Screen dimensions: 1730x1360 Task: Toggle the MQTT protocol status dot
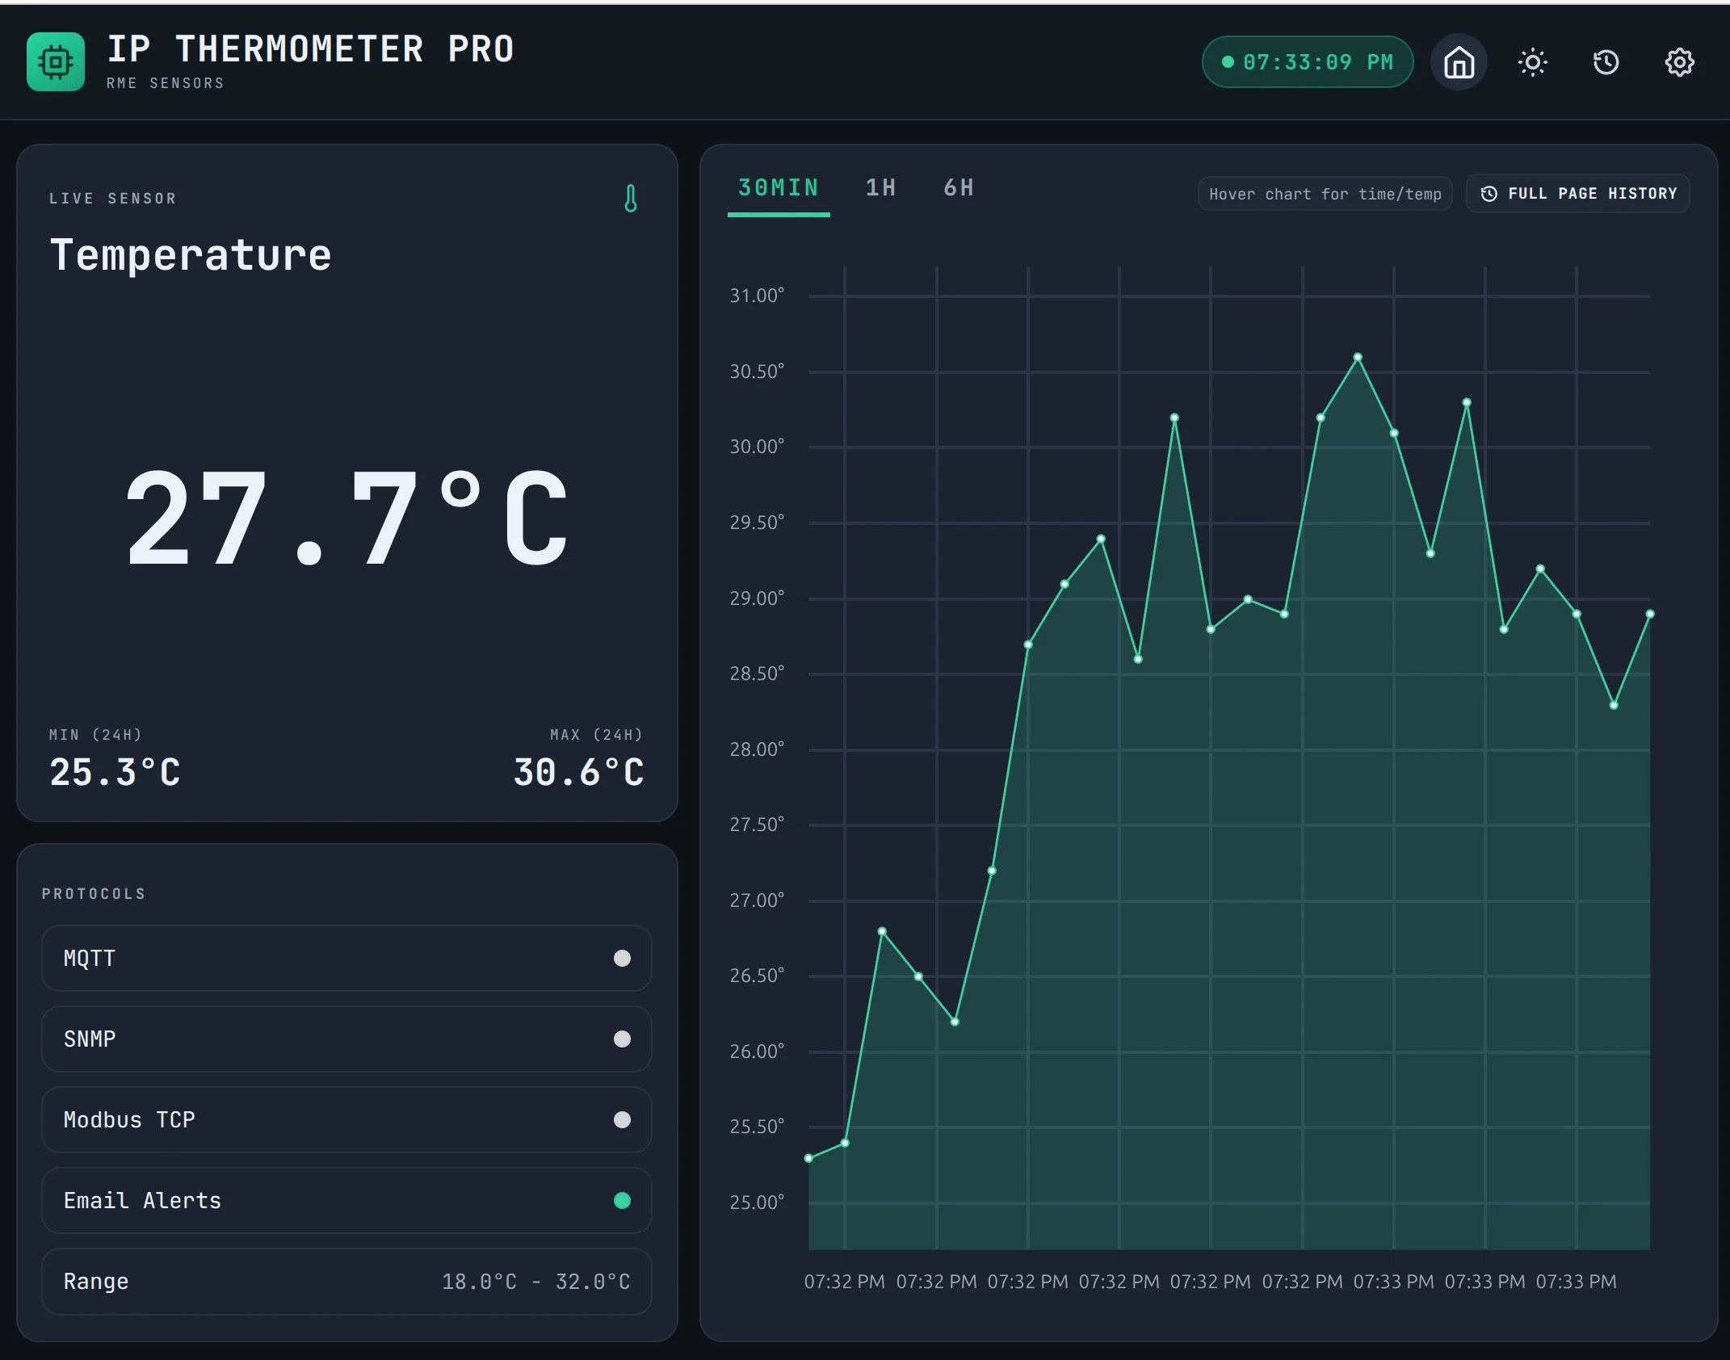622,959
